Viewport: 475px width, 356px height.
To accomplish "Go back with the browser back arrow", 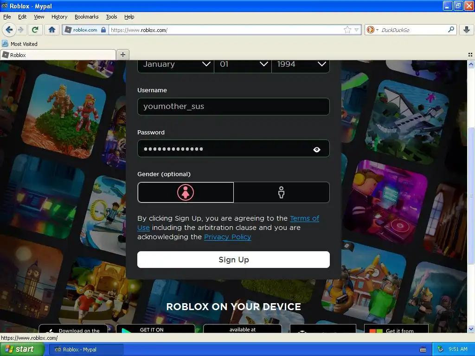I will [9, 30].
